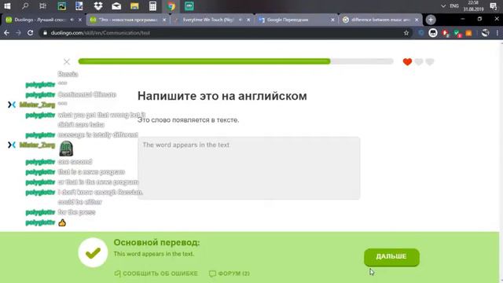
Task: Click 'This word appears in the text.' translation
Action: coord(154,254)
